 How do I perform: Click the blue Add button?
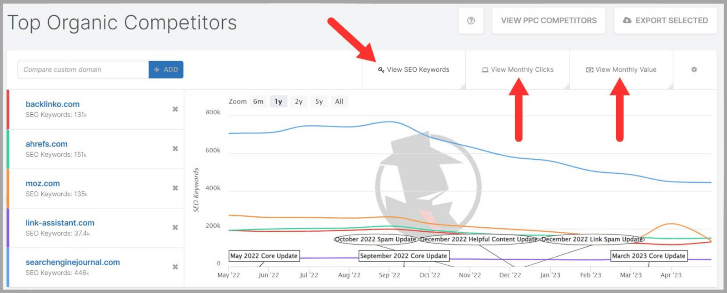tap(166, 69)
